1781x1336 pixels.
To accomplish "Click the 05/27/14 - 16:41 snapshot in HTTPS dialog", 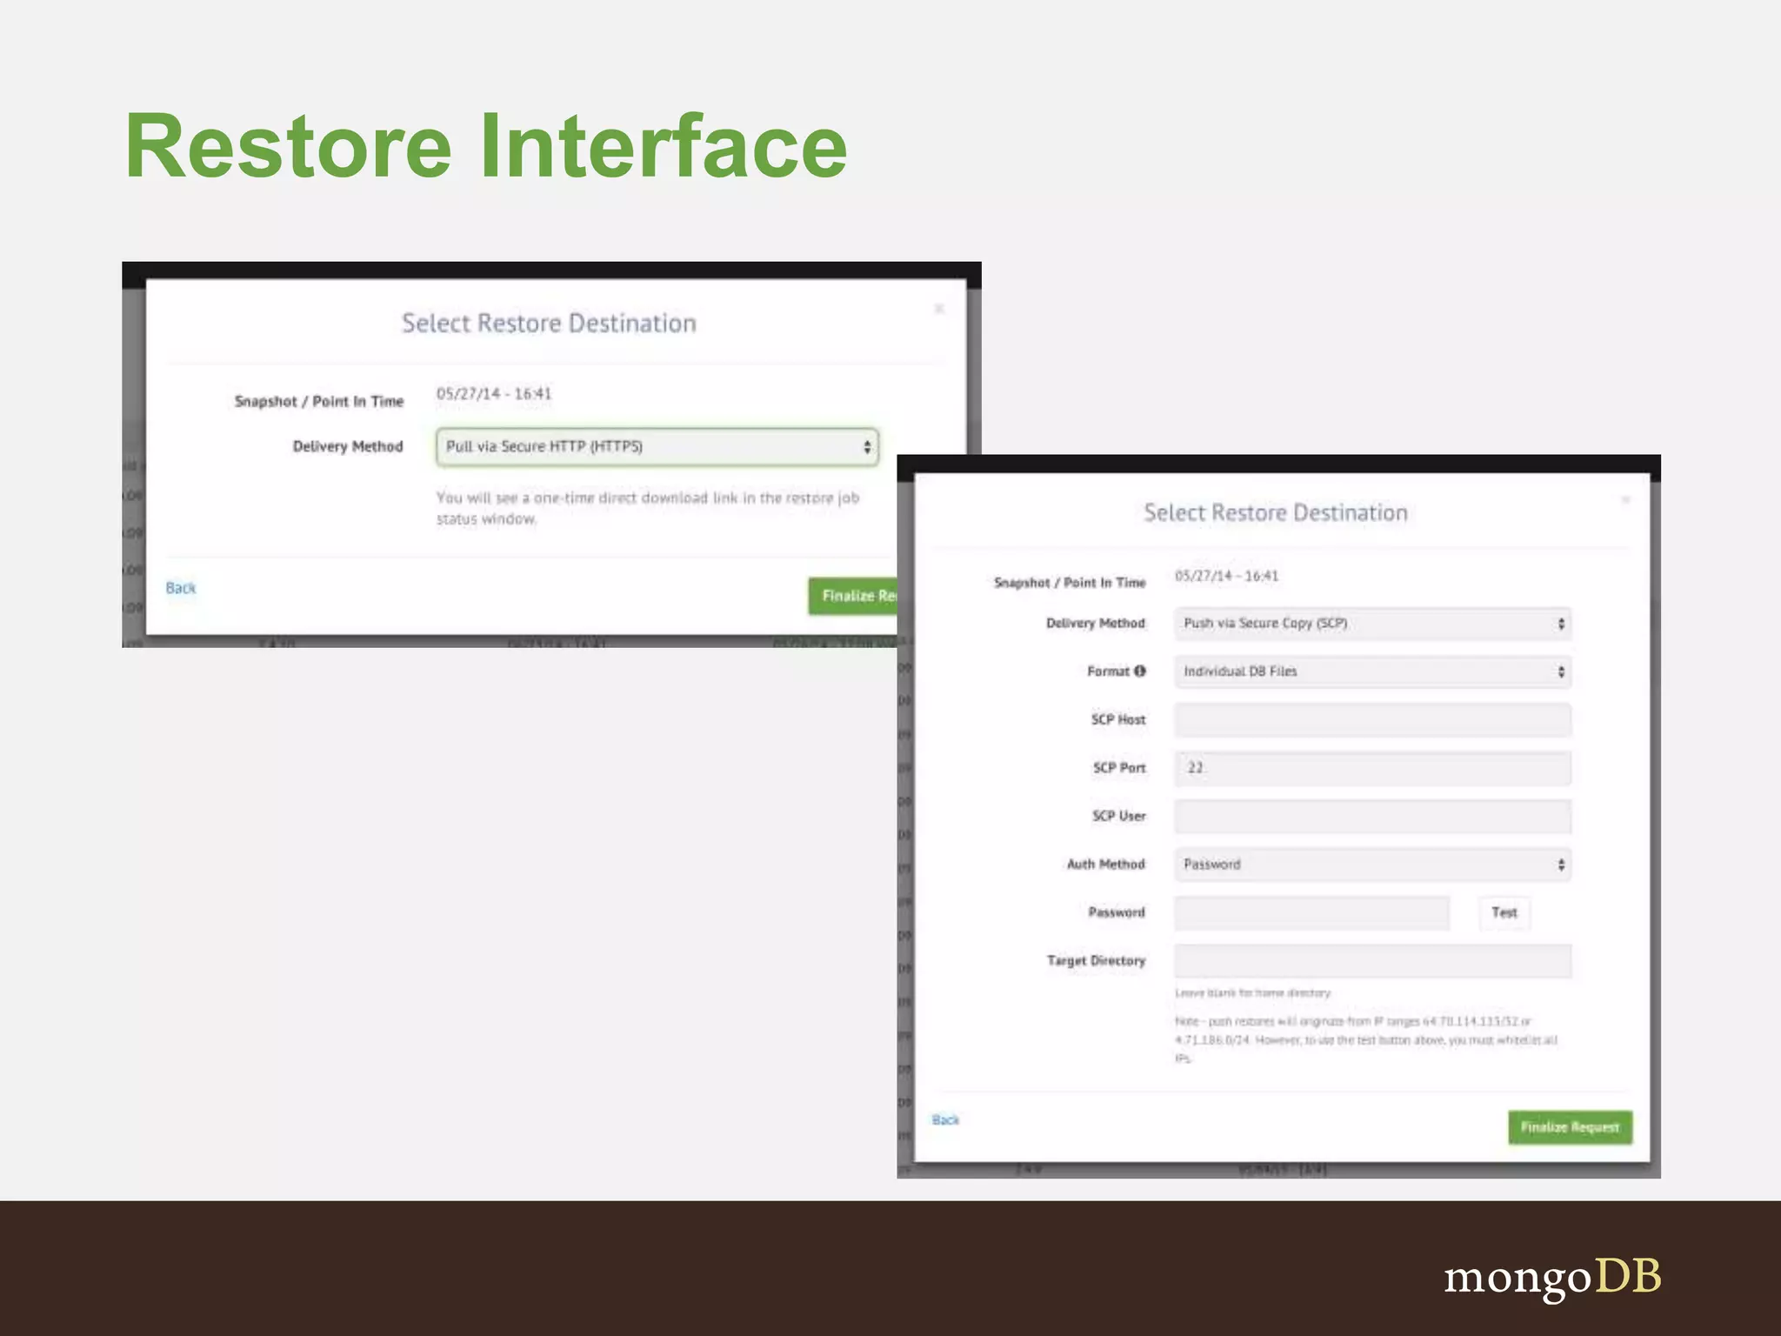I will 494,393.
